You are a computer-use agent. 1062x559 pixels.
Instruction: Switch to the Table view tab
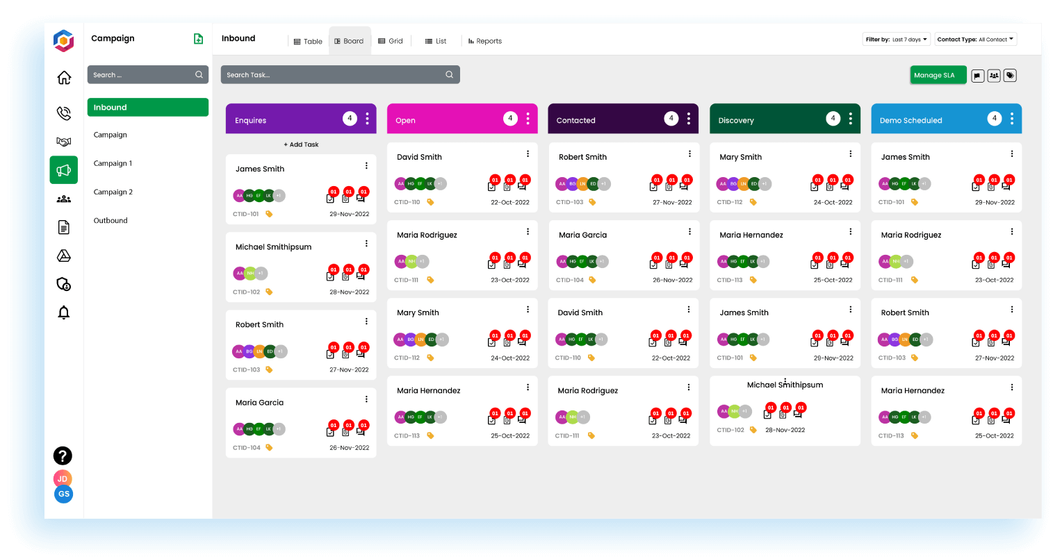pos(308,41)
